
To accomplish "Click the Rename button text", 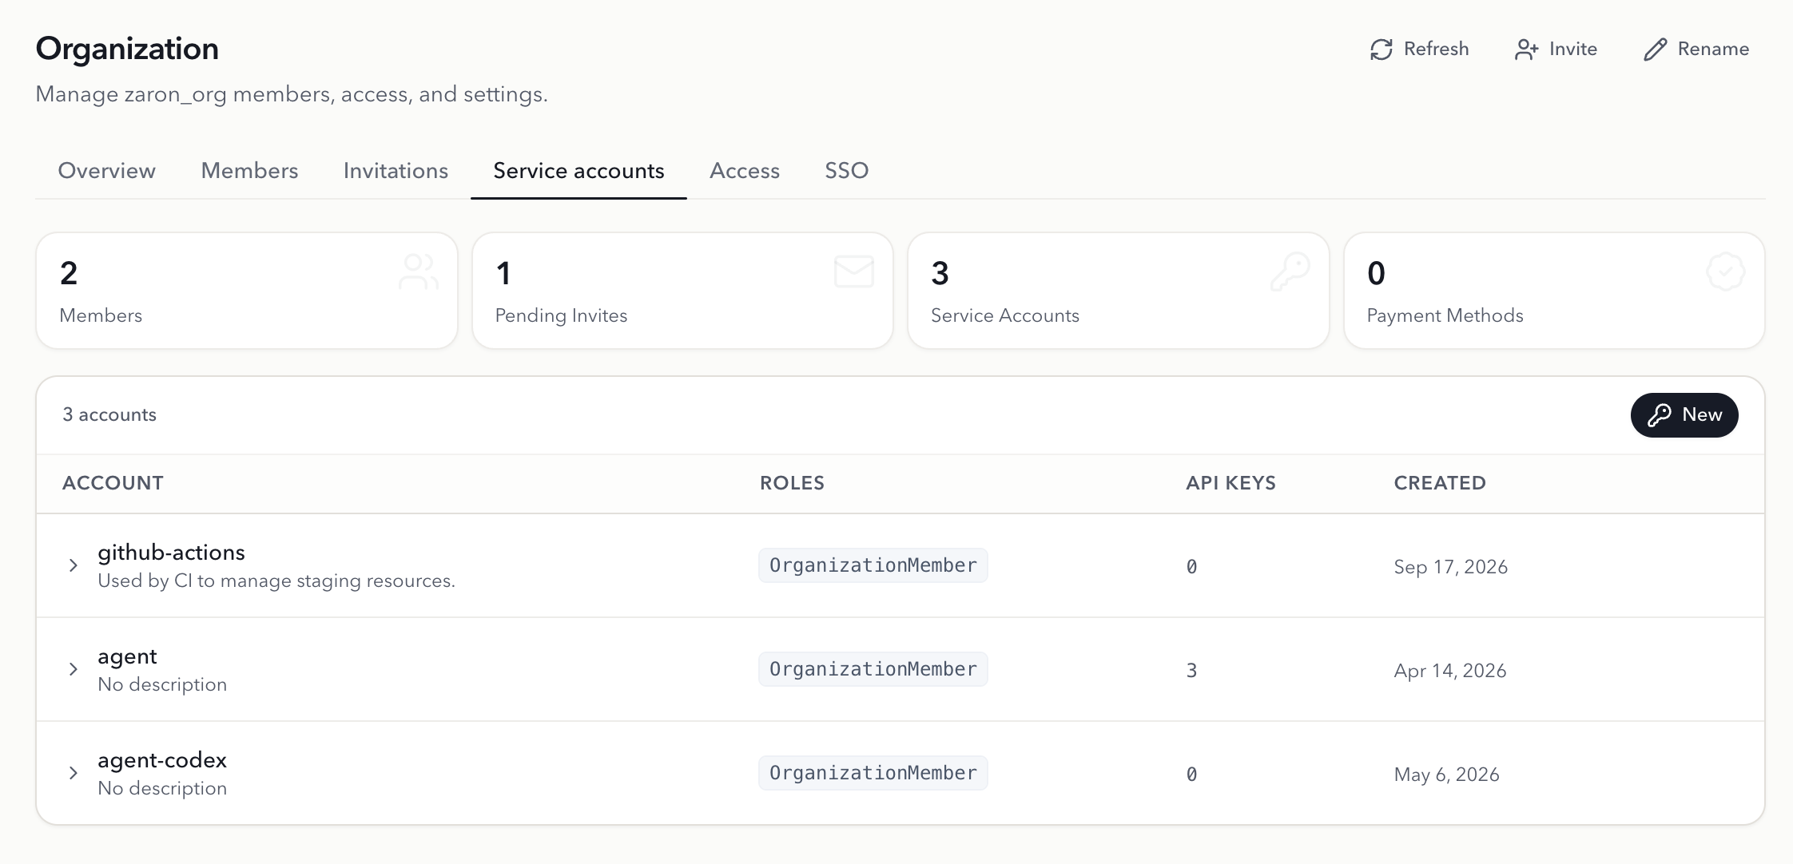I will coord(1713,50).
